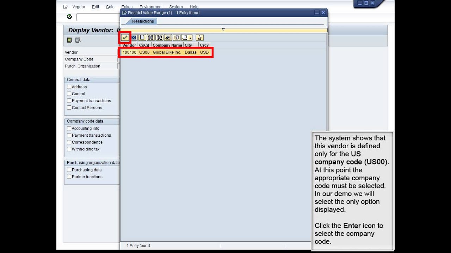The height and width of the screenshot is (253, 451).
Task: Click the Global Bike Inc. cell
Action: coord(167,52)
